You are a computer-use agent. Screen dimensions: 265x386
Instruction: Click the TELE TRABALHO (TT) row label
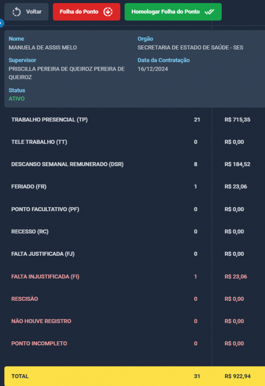[x=39, y=142]
